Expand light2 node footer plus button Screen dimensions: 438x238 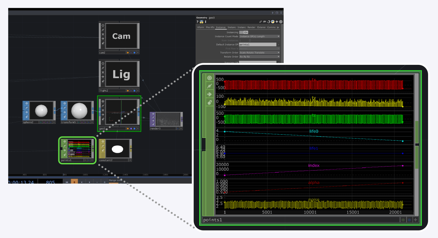click(138, 91)
